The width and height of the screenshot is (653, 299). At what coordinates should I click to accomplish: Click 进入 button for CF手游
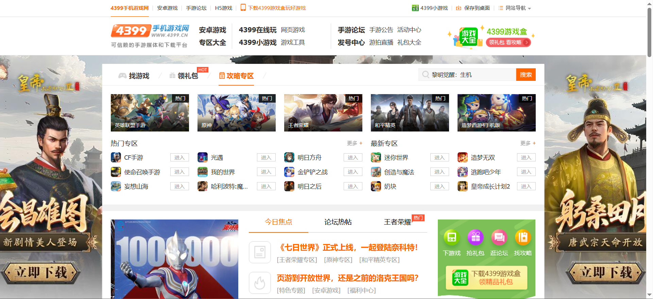[x=179, y=157]
